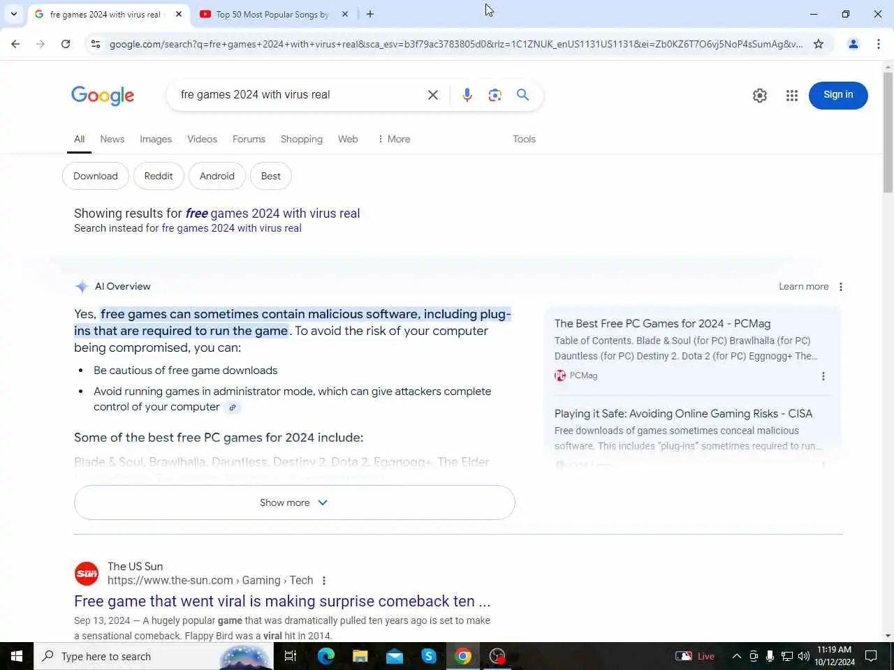Apply the Reddit filter chip
Viewport: 894px width, 670px height.
click(x=159, y=176)
